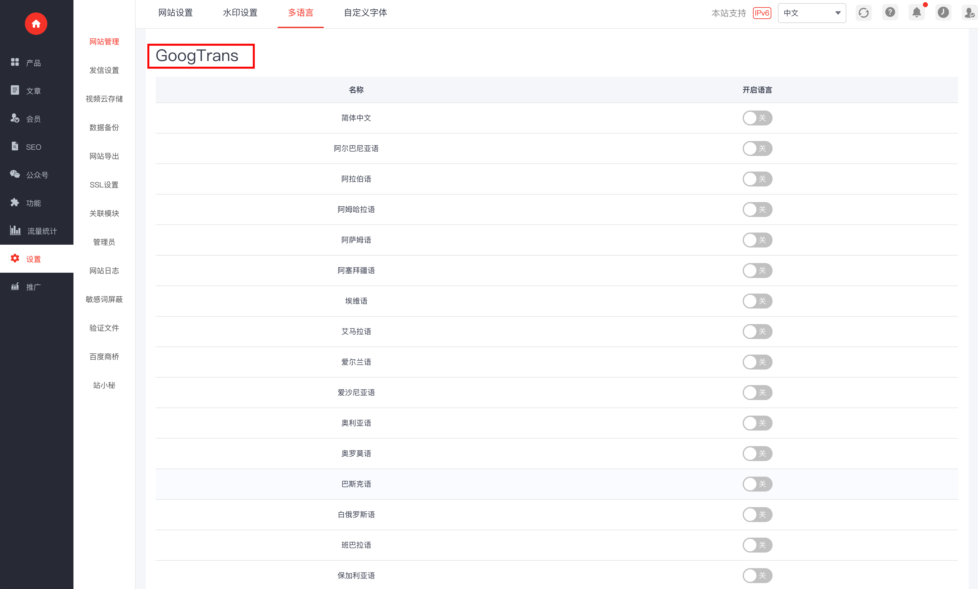Image resolution: width=978 pixels, height=589 pixels.
Task: Click the IPv6 badge
Action: 762,13
